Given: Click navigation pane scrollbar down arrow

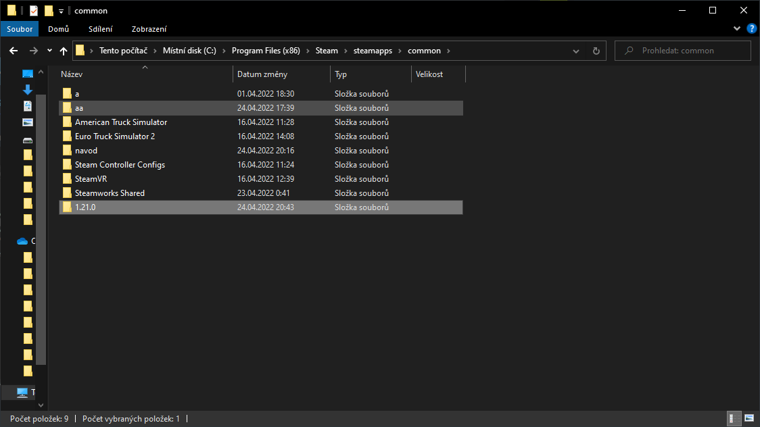Looking at the screenshot, I should pyautogui.click(x=41, y=405).
